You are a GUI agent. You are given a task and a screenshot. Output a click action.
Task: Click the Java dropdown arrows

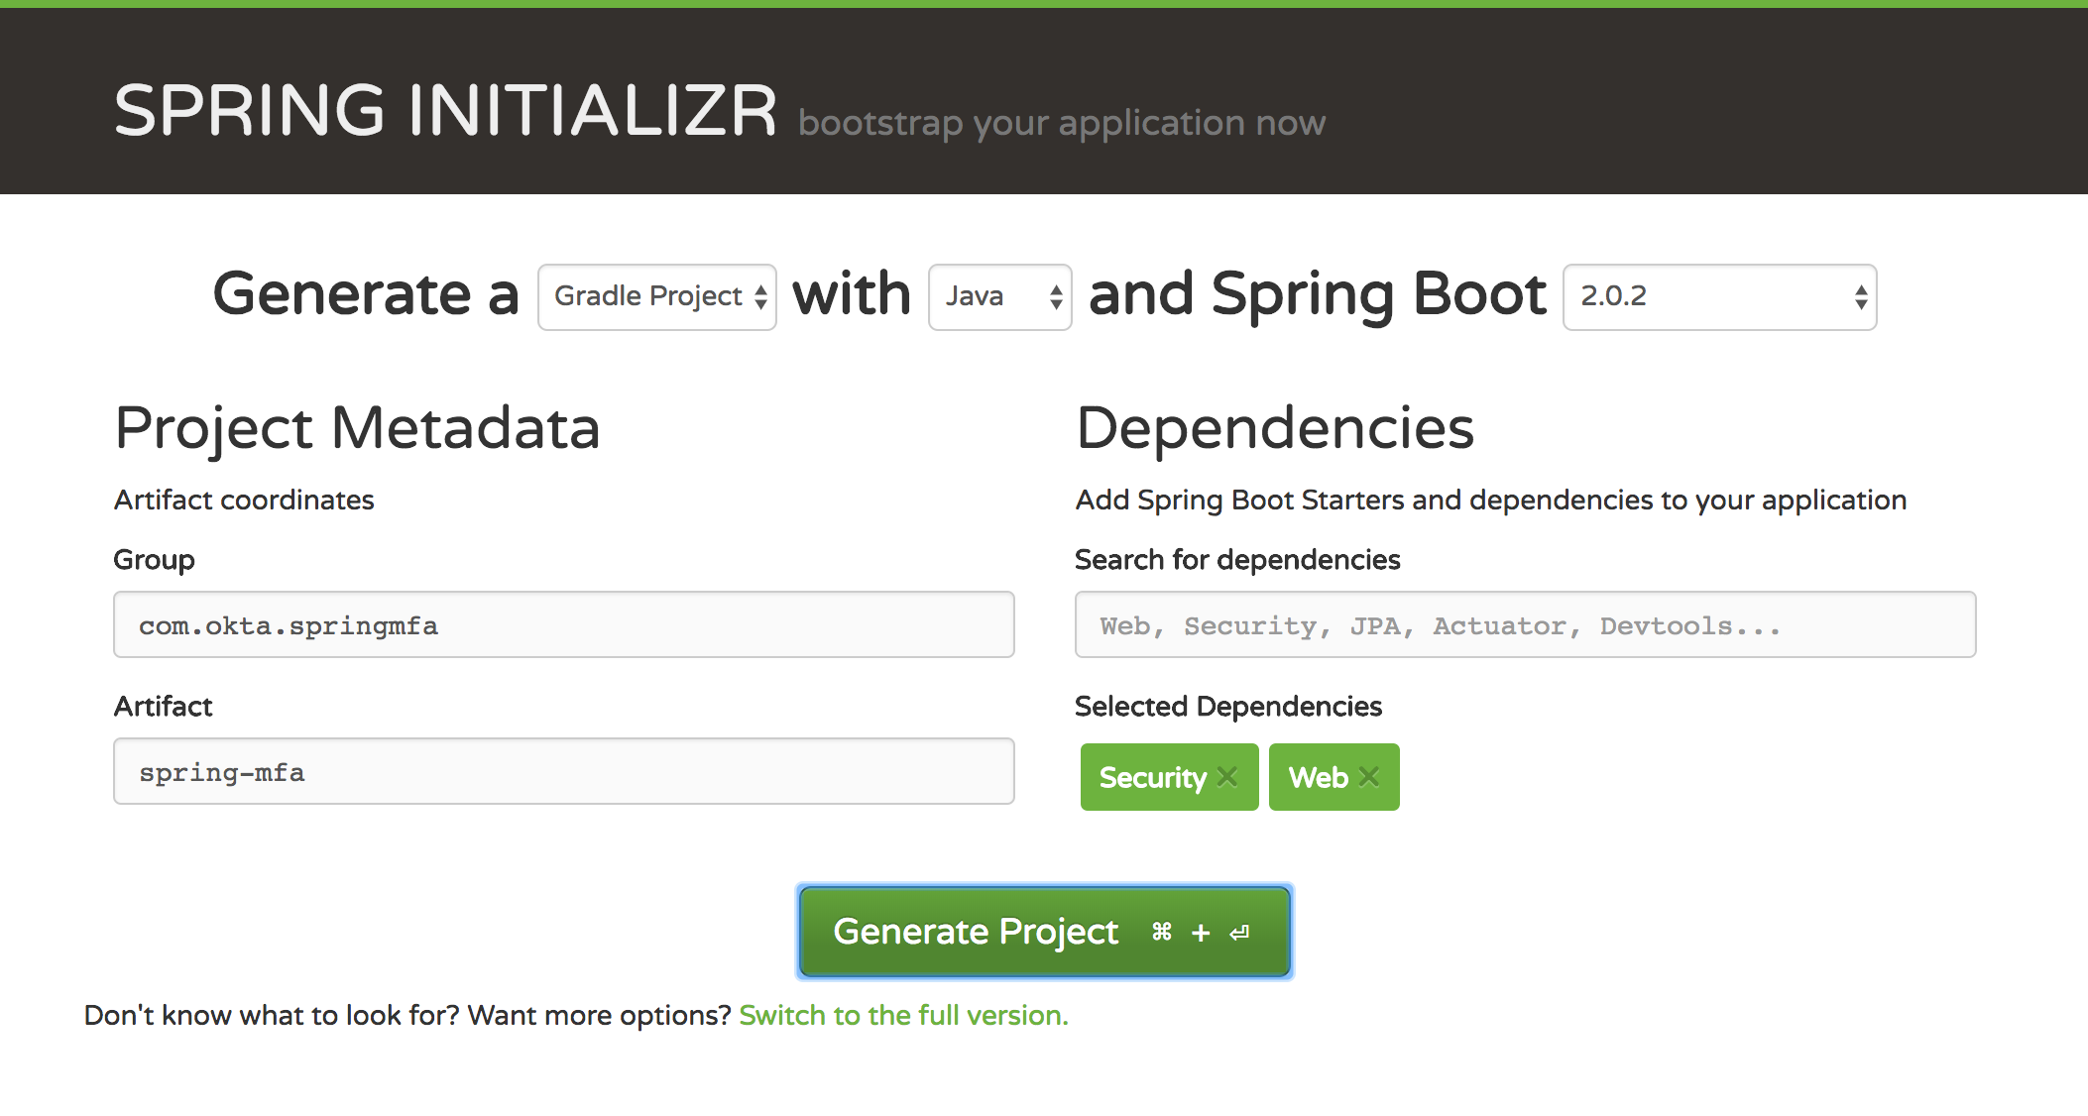[1056, 296]
